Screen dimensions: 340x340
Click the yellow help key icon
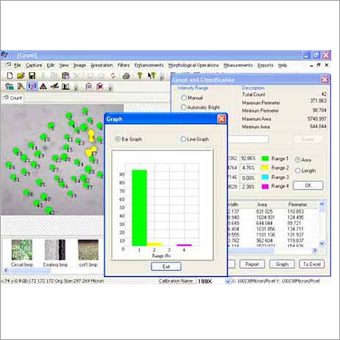(140, 75)
